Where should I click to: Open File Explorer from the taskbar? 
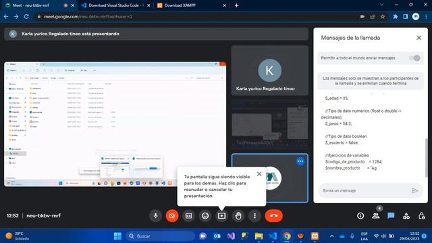click(x=259, y=236)
